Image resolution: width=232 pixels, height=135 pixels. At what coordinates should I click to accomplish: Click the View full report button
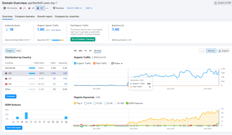(14, 128)
